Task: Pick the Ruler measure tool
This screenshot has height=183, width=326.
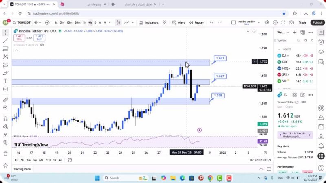Action: 5,100
